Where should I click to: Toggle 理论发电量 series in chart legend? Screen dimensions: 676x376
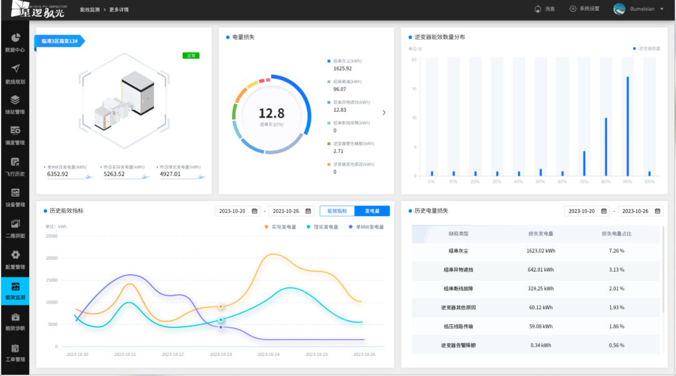click(x=322, y=227)
